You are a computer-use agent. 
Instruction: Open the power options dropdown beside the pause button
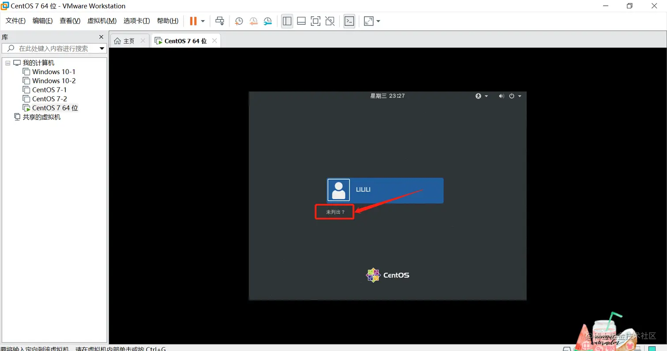203,21
